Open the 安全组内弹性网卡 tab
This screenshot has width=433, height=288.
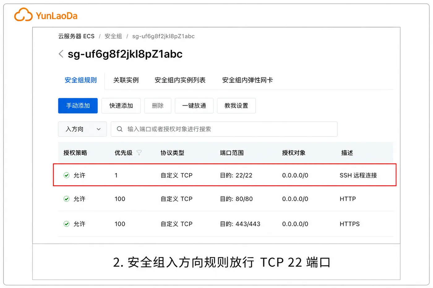[247, 80]
